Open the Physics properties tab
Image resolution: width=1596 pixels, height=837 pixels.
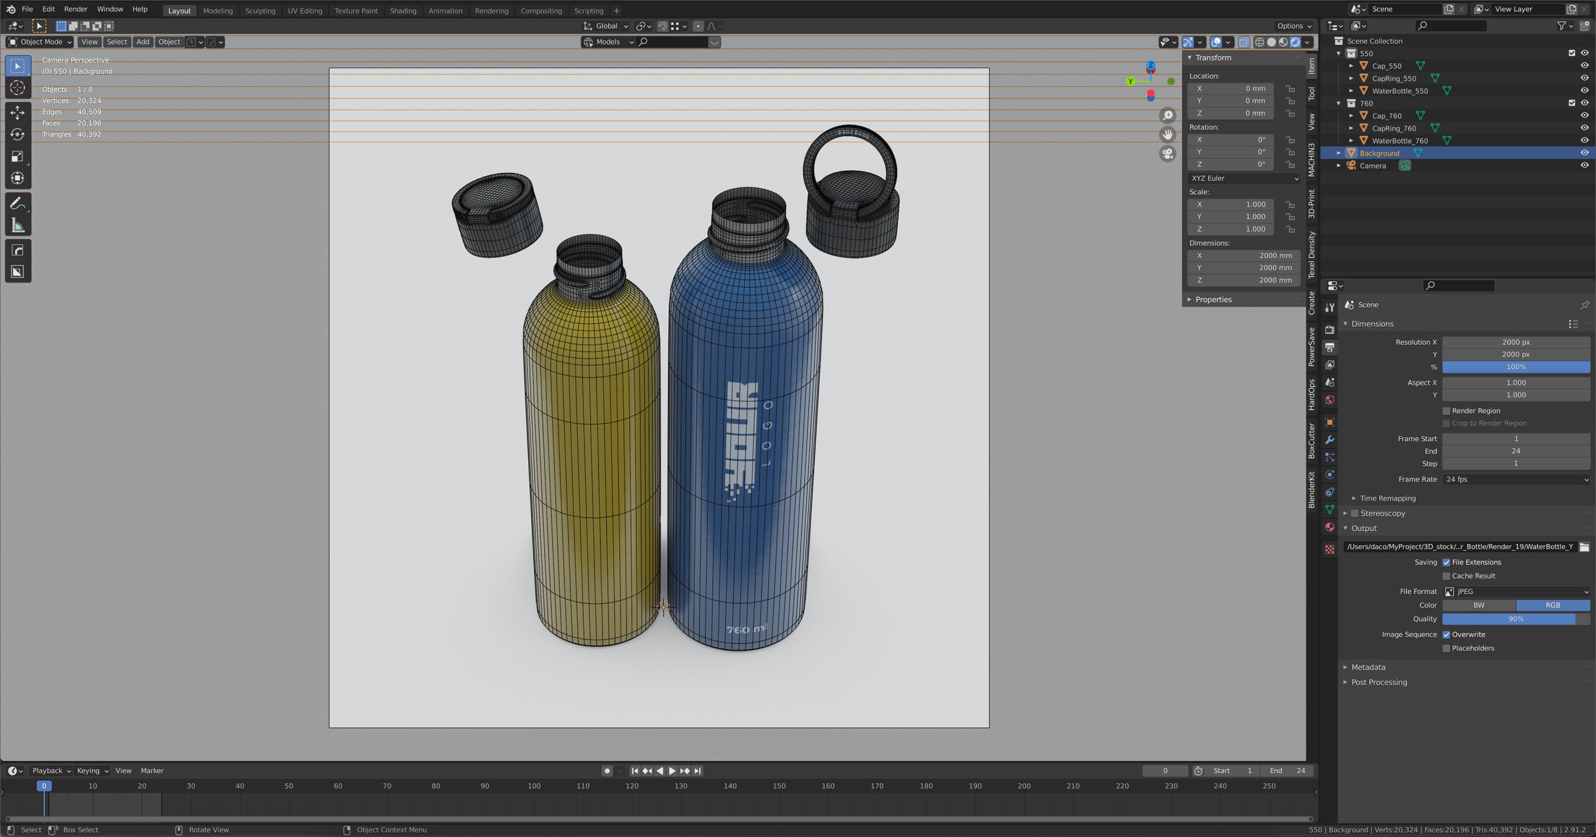point(1329,475)
